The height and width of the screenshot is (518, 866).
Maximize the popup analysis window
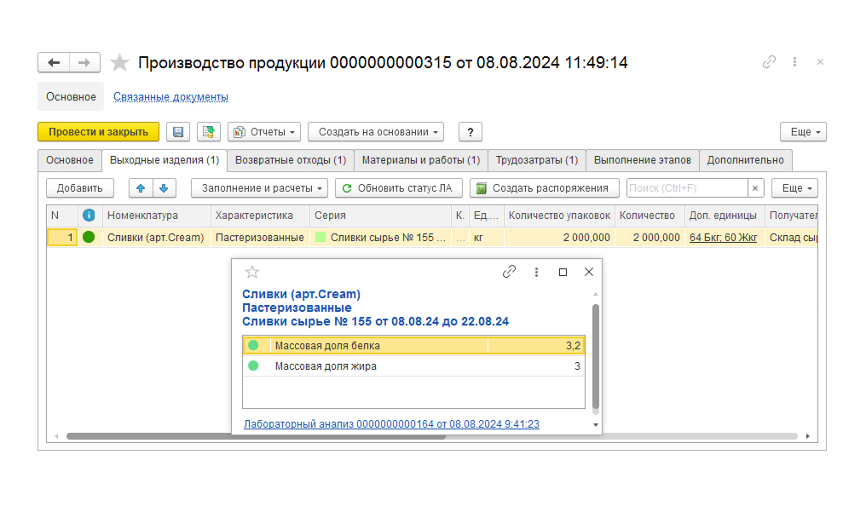(563, 272)
